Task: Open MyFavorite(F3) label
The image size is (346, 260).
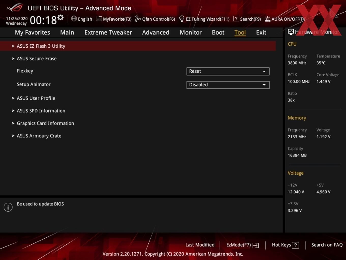Action: pyautogui.click(x=117, y=19)
